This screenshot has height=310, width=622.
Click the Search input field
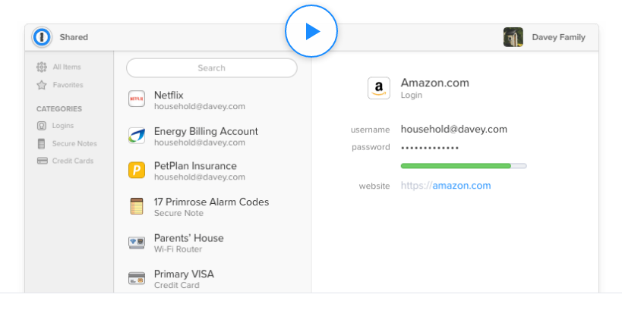pyautogui.click(x=211, y=67)
